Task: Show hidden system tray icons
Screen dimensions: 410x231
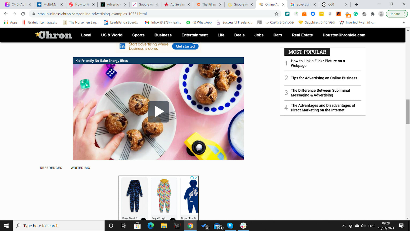Action: point(344,226)
